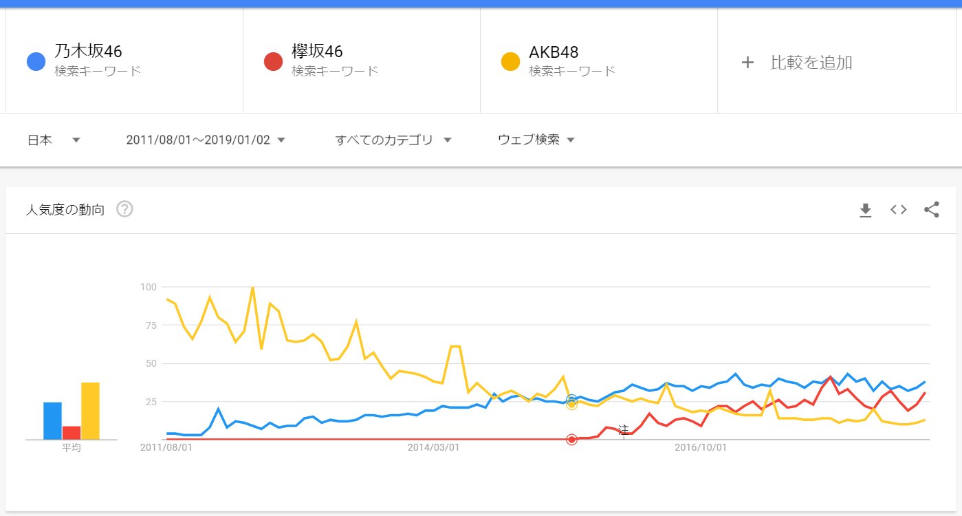Viewport: 962px width, 516px height.
Task: Click the plus icon to add comparison
Action: pos(747,63)
